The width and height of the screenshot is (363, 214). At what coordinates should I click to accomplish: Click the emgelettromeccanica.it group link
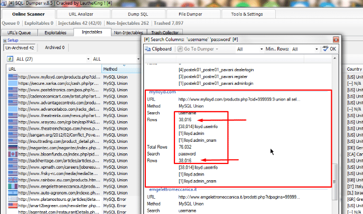(x=173, y=190)
